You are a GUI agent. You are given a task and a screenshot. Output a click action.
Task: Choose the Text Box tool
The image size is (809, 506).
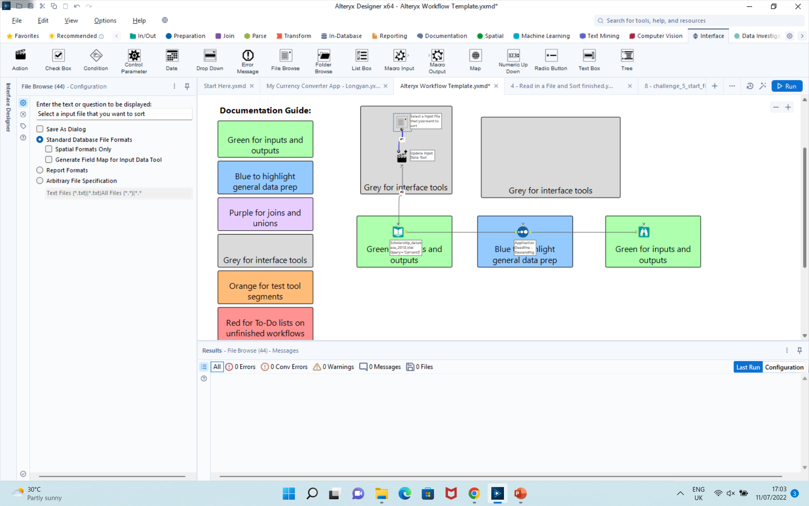[589, 60]
